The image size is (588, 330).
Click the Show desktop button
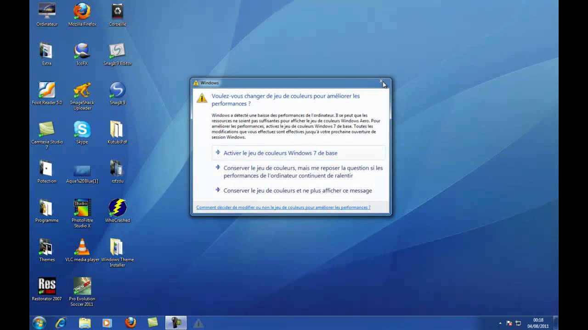point(555,323)
